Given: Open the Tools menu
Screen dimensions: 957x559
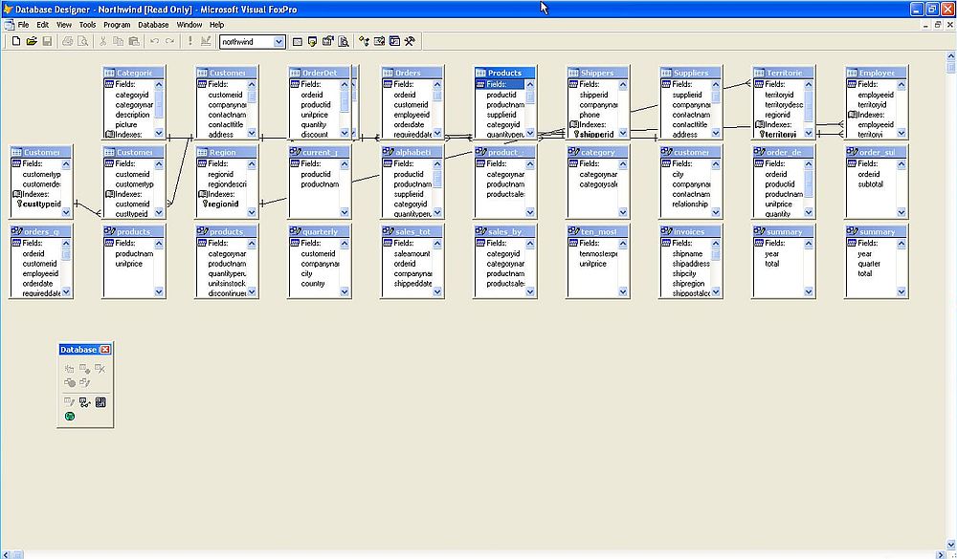Looking at the screenshot, I should pos(87,25).
